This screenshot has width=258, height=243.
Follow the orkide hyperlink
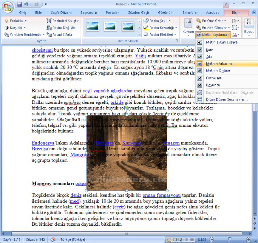(117, 102)
